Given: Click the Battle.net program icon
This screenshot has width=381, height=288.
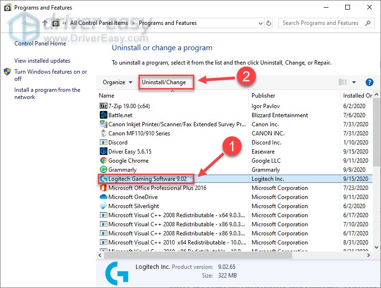Looking at the screenshot, I should tap(104, 115).
